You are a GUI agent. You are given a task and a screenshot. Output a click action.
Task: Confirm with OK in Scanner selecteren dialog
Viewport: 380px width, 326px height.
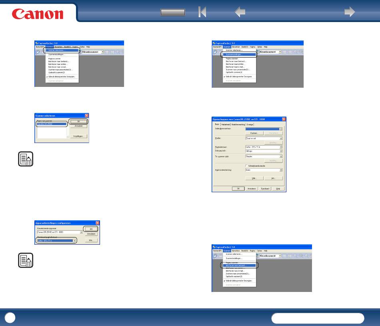78,121
